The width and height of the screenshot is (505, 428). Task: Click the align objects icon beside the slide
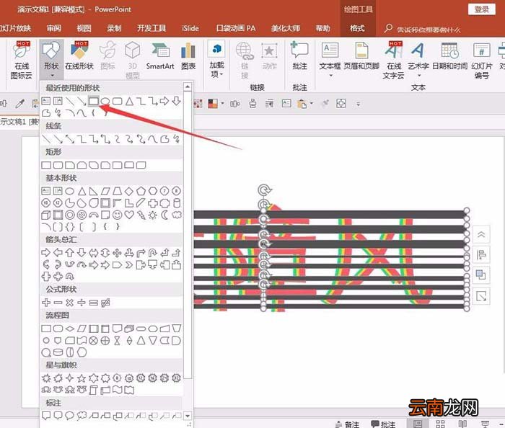click(481, 255)
